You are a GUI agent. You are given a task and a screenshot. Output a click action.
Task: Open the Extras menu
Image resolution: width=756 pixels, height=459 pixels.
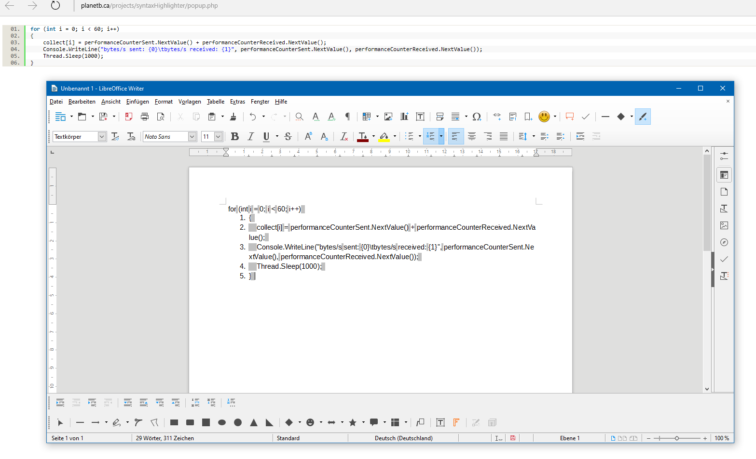tap(237, 102)
